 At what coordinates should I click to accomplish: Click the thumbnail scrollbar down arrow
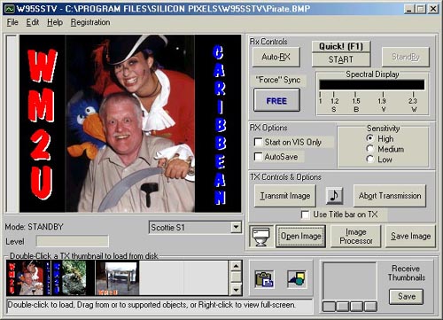236,290
